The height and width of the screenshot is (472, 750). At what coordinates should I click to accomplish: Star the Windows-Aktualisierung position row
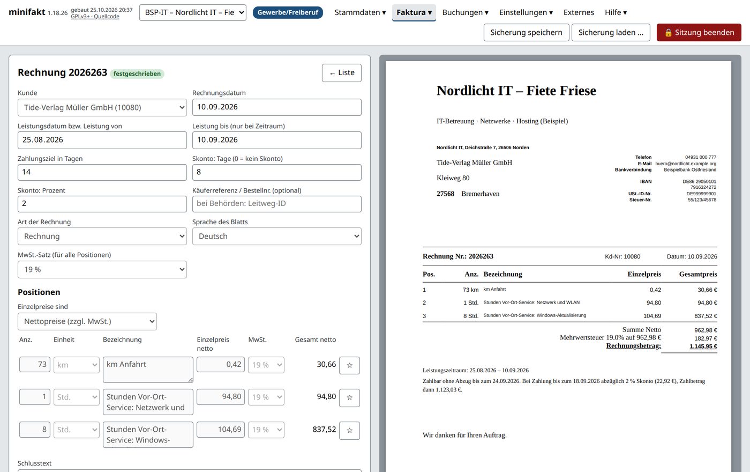[x=349, y=430]
